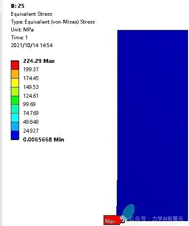Select the lime-green legend color band
The width and height of the screenshot is (189, 226).
(x=15, y=92)
